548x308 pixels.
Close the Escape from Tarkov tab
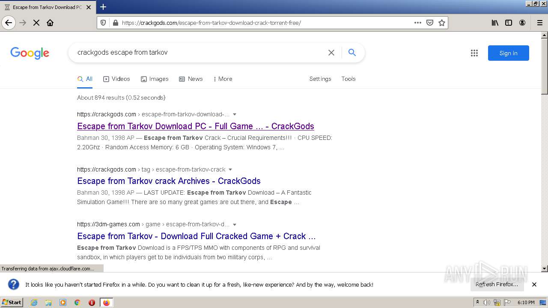89,7
